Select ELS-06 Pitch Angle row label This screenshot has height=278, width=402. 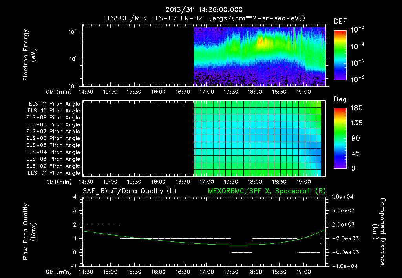pos(53,139)
